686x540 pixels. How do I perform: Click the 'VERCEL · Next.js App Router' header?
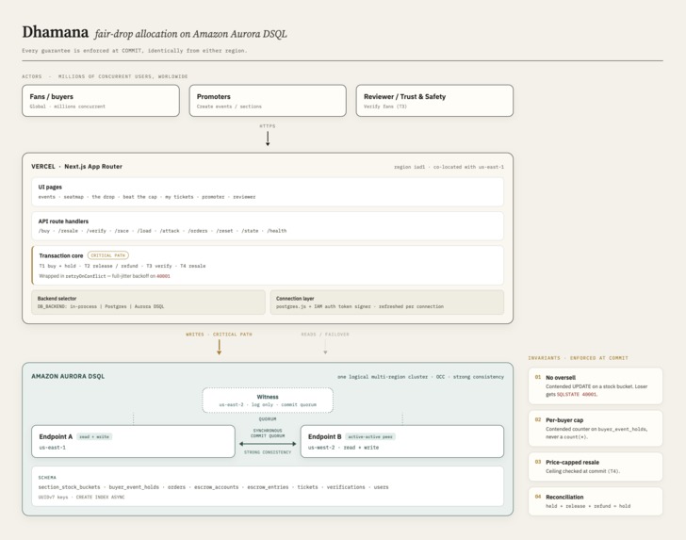click(x=76, y=166)
